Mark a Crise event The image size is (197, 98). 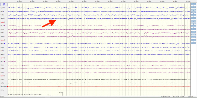pos(193,29)
